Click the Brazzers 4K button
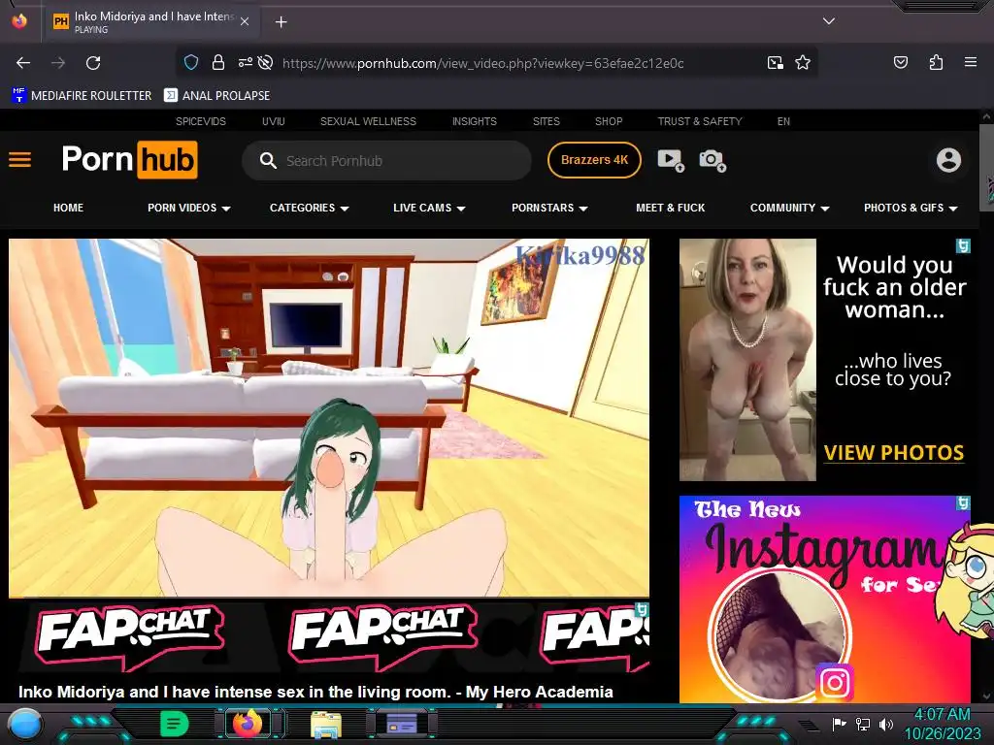This screenshot has height=745, width=994. pos(594,160)
